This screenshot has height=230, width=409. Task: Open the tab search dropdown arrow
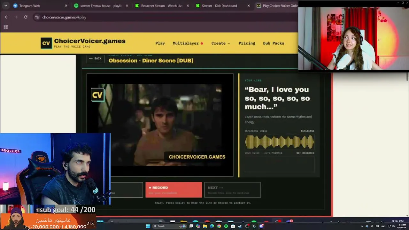(6, 6)
